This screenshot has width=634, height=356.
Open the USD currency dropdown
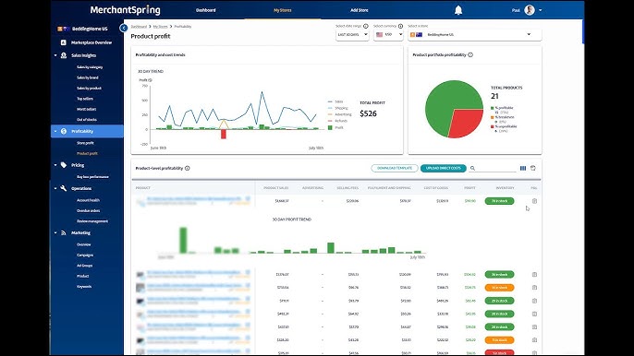point(388,35)
